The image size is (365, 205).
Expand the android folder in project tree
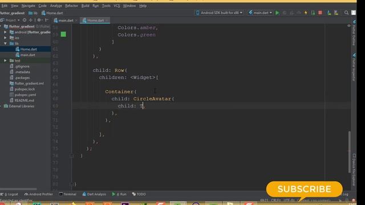[5, 32]
